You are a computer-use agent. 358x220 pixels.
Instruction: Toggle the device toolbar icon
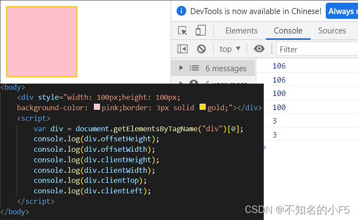(200, 30)
